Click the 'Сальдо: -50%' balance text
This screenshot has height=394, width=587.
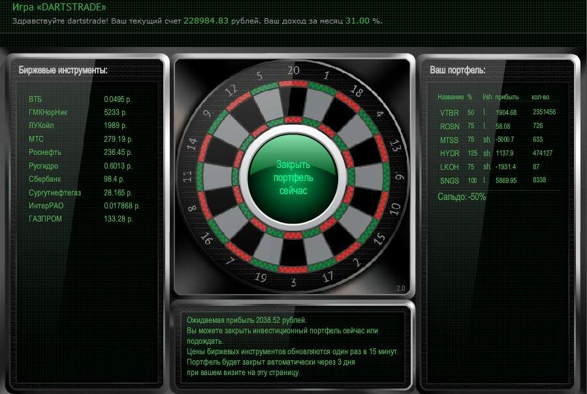pyautogui.click(x=462, y=197)
